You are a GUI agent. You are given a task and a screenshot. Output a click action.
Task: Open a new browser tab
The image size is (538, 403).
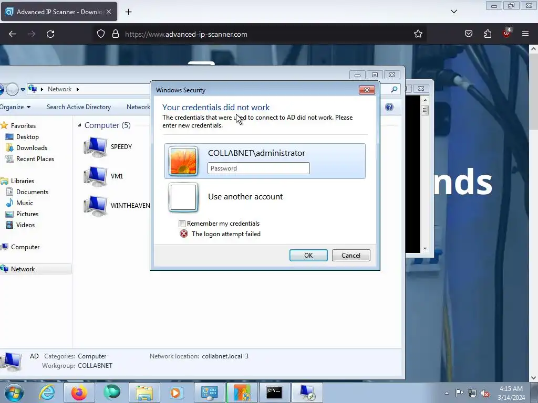[x=128, y=12]
